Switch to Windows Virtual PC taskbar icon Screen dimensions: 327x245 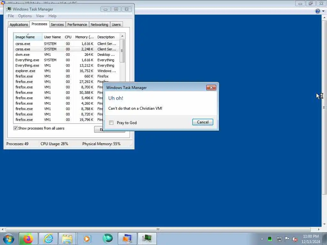pyautogui.click(x=127, y=239)
